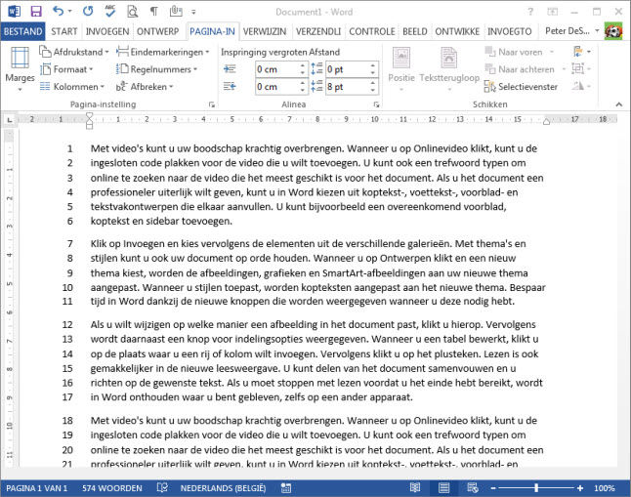Open Pagina-instelling dialog launcher
This screenshot has width=631, height=497.
[212, 104]
